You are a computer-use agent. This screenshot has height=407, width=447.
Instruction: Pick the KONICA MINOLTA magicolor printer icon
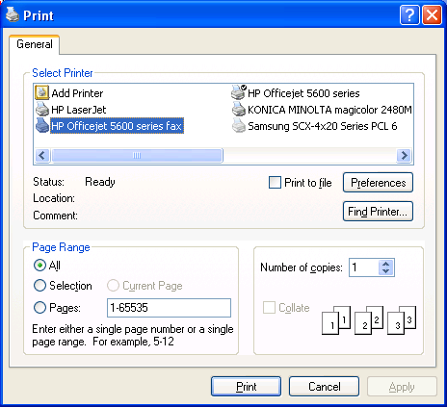click(239, 109)
